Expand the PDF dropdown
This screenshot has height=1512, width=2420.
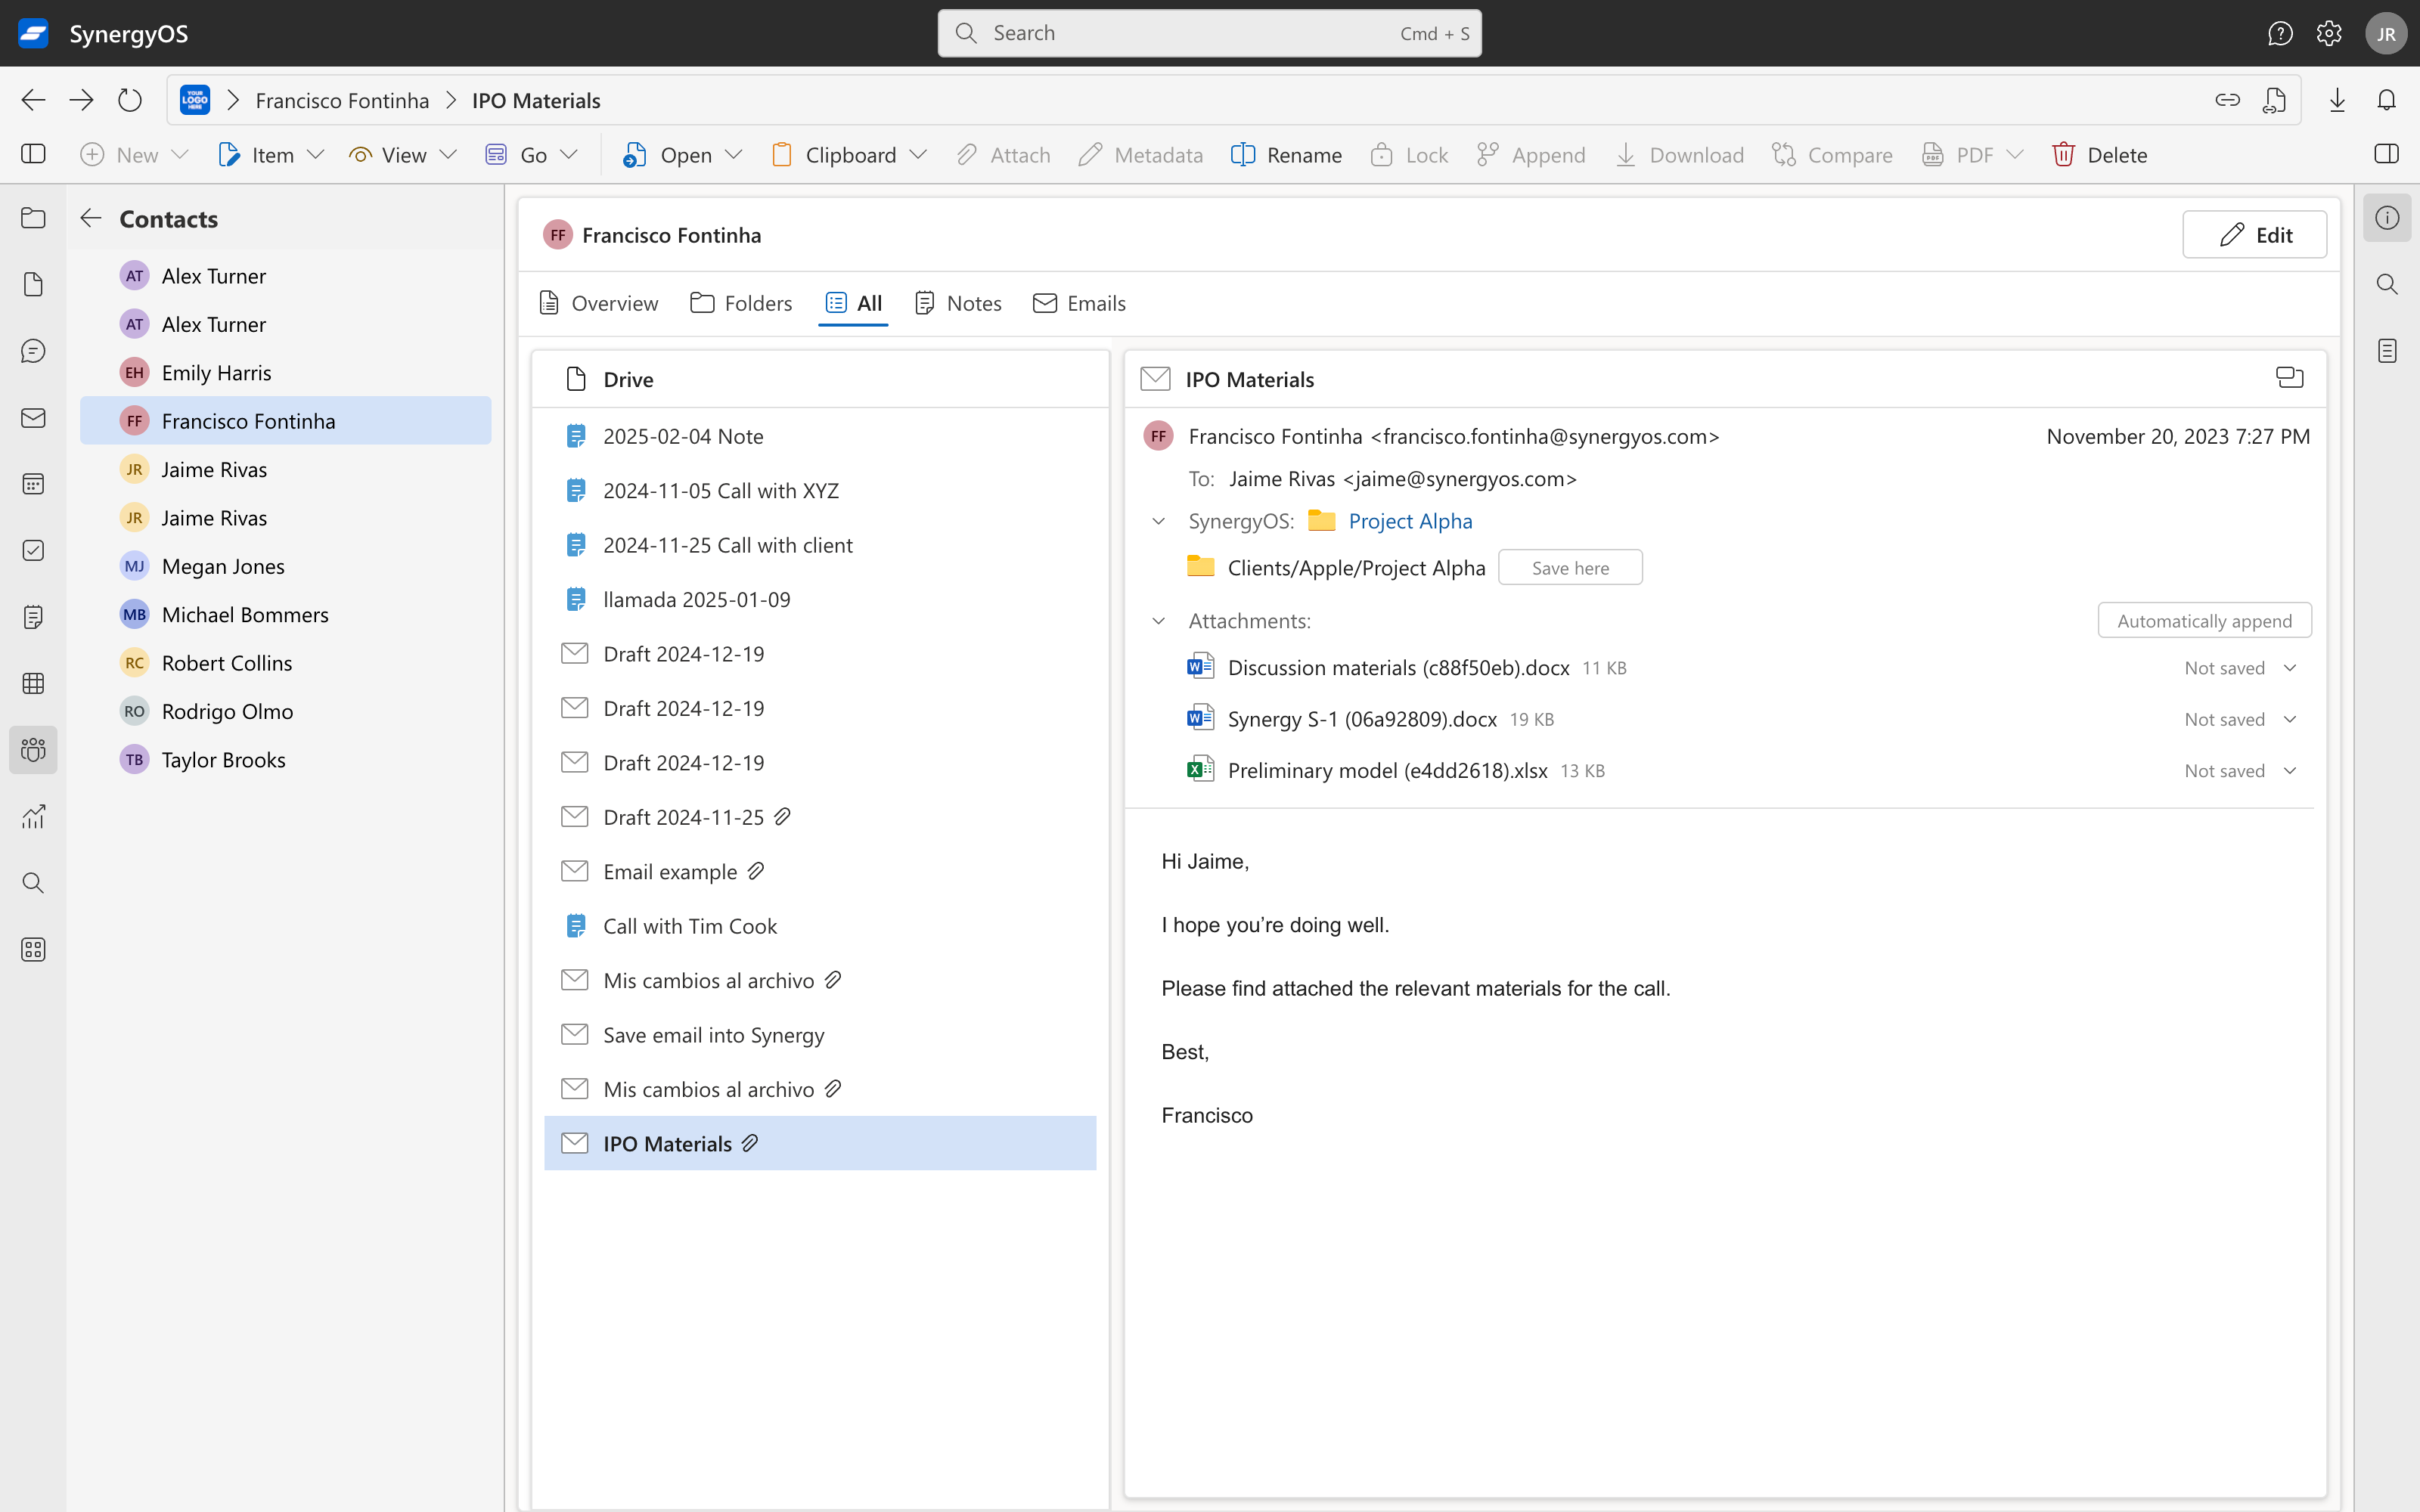[2015, 155]
